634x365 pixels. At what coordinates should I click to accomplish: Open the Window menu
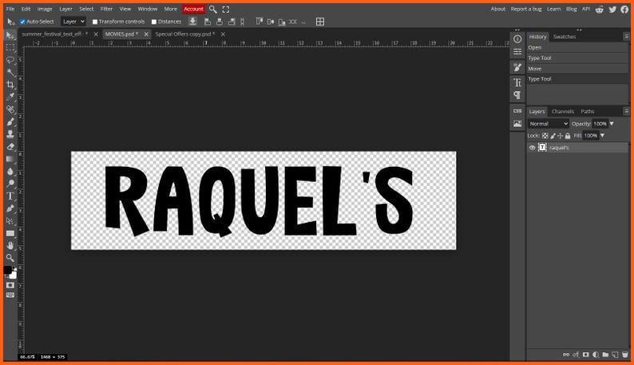(147, 9)
